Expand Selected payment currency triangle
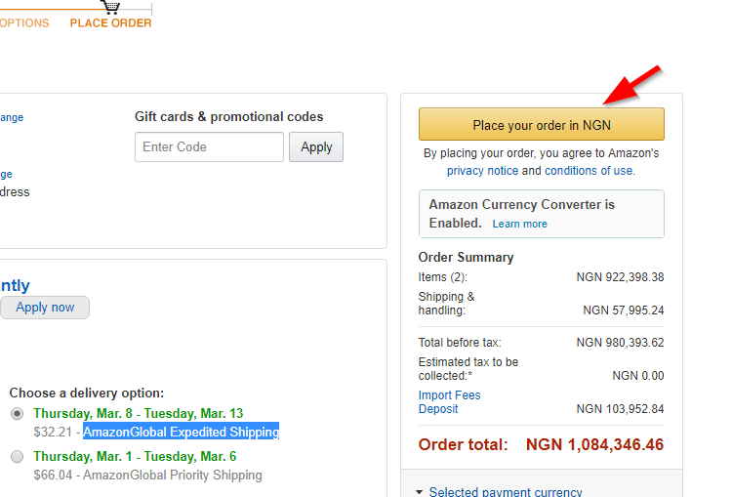The width and height of the screenshot is (732, 497). point(420,492)
